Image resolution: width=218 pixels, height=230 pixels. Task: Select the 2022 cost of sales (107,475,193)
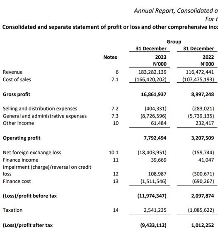coord(198,79)
